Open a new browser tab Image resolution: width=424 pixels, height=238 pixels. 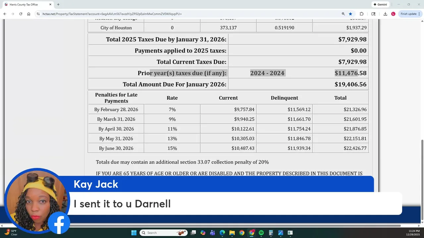[x=58, y=5]
